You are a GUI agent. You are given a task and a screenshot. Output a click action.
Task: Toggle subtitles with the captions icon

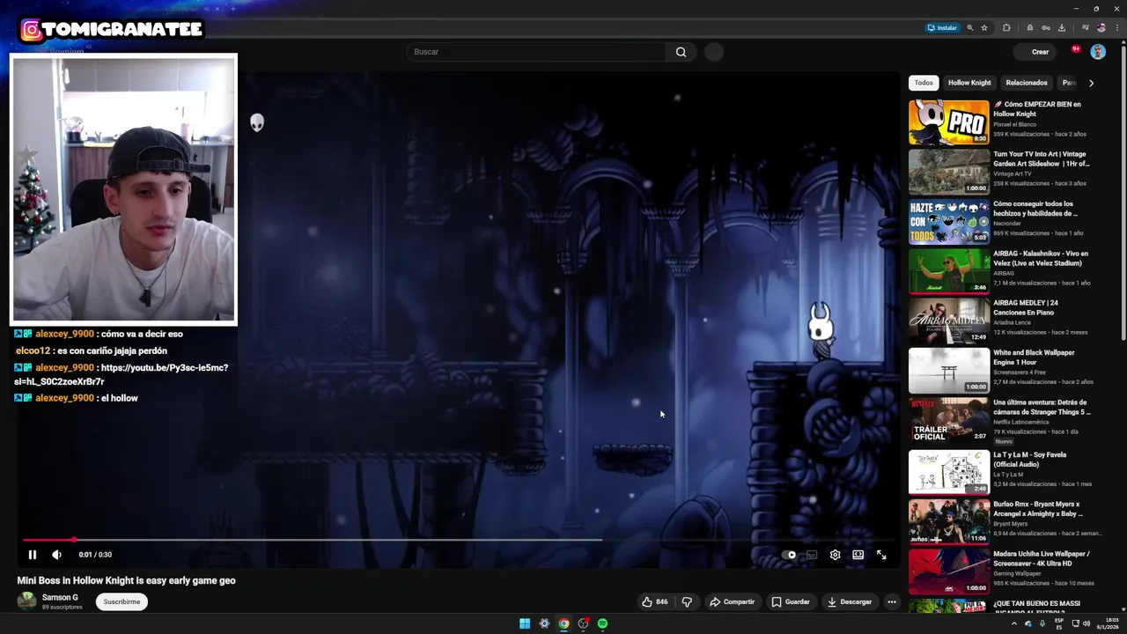[812, 555]
